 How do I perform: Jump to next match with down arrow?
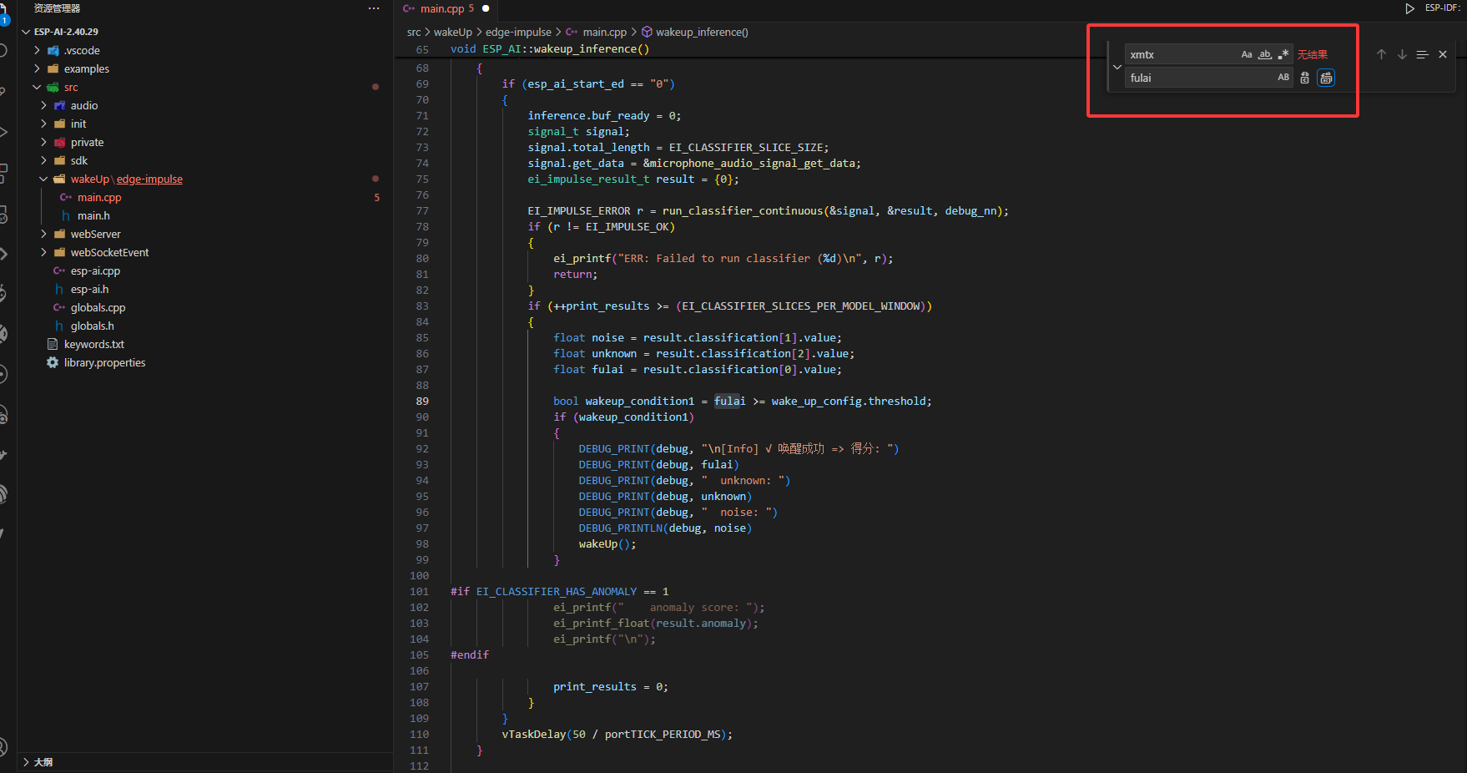click(1402, 54)
